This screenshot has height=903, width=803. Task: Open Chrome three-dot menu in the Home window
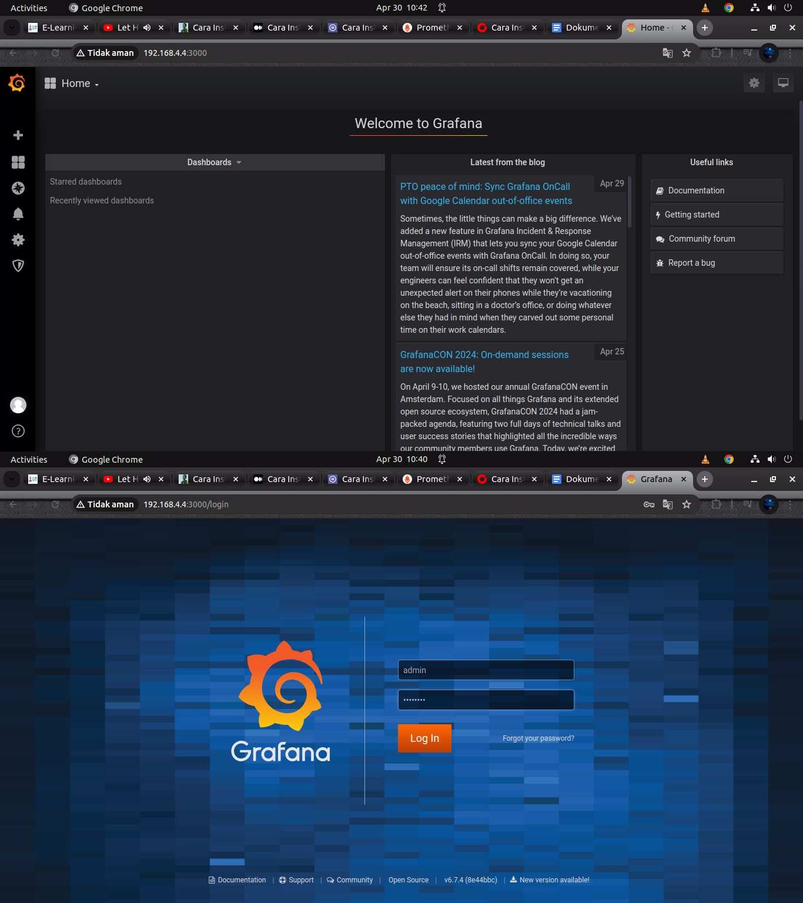point(790,53)
